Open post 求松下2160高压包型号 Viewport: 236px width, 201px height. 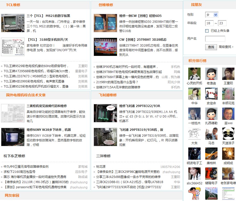pyautogui.click(x=19, y=172)
